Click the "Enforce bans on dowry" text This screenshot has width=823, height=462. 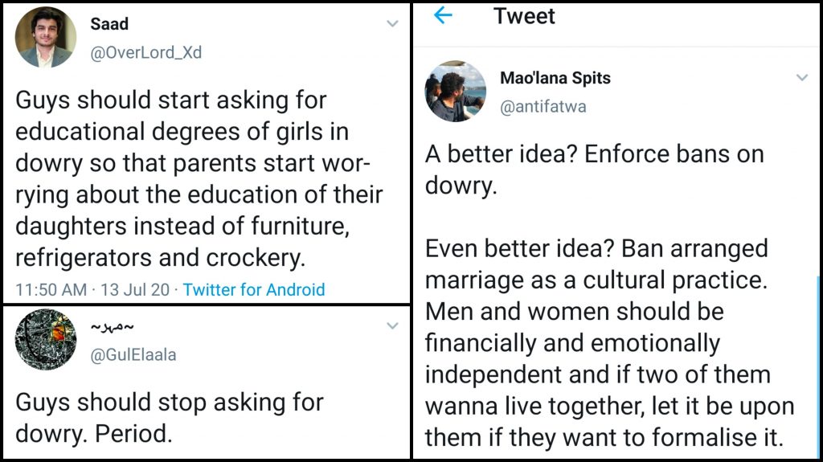click(594, 170)
